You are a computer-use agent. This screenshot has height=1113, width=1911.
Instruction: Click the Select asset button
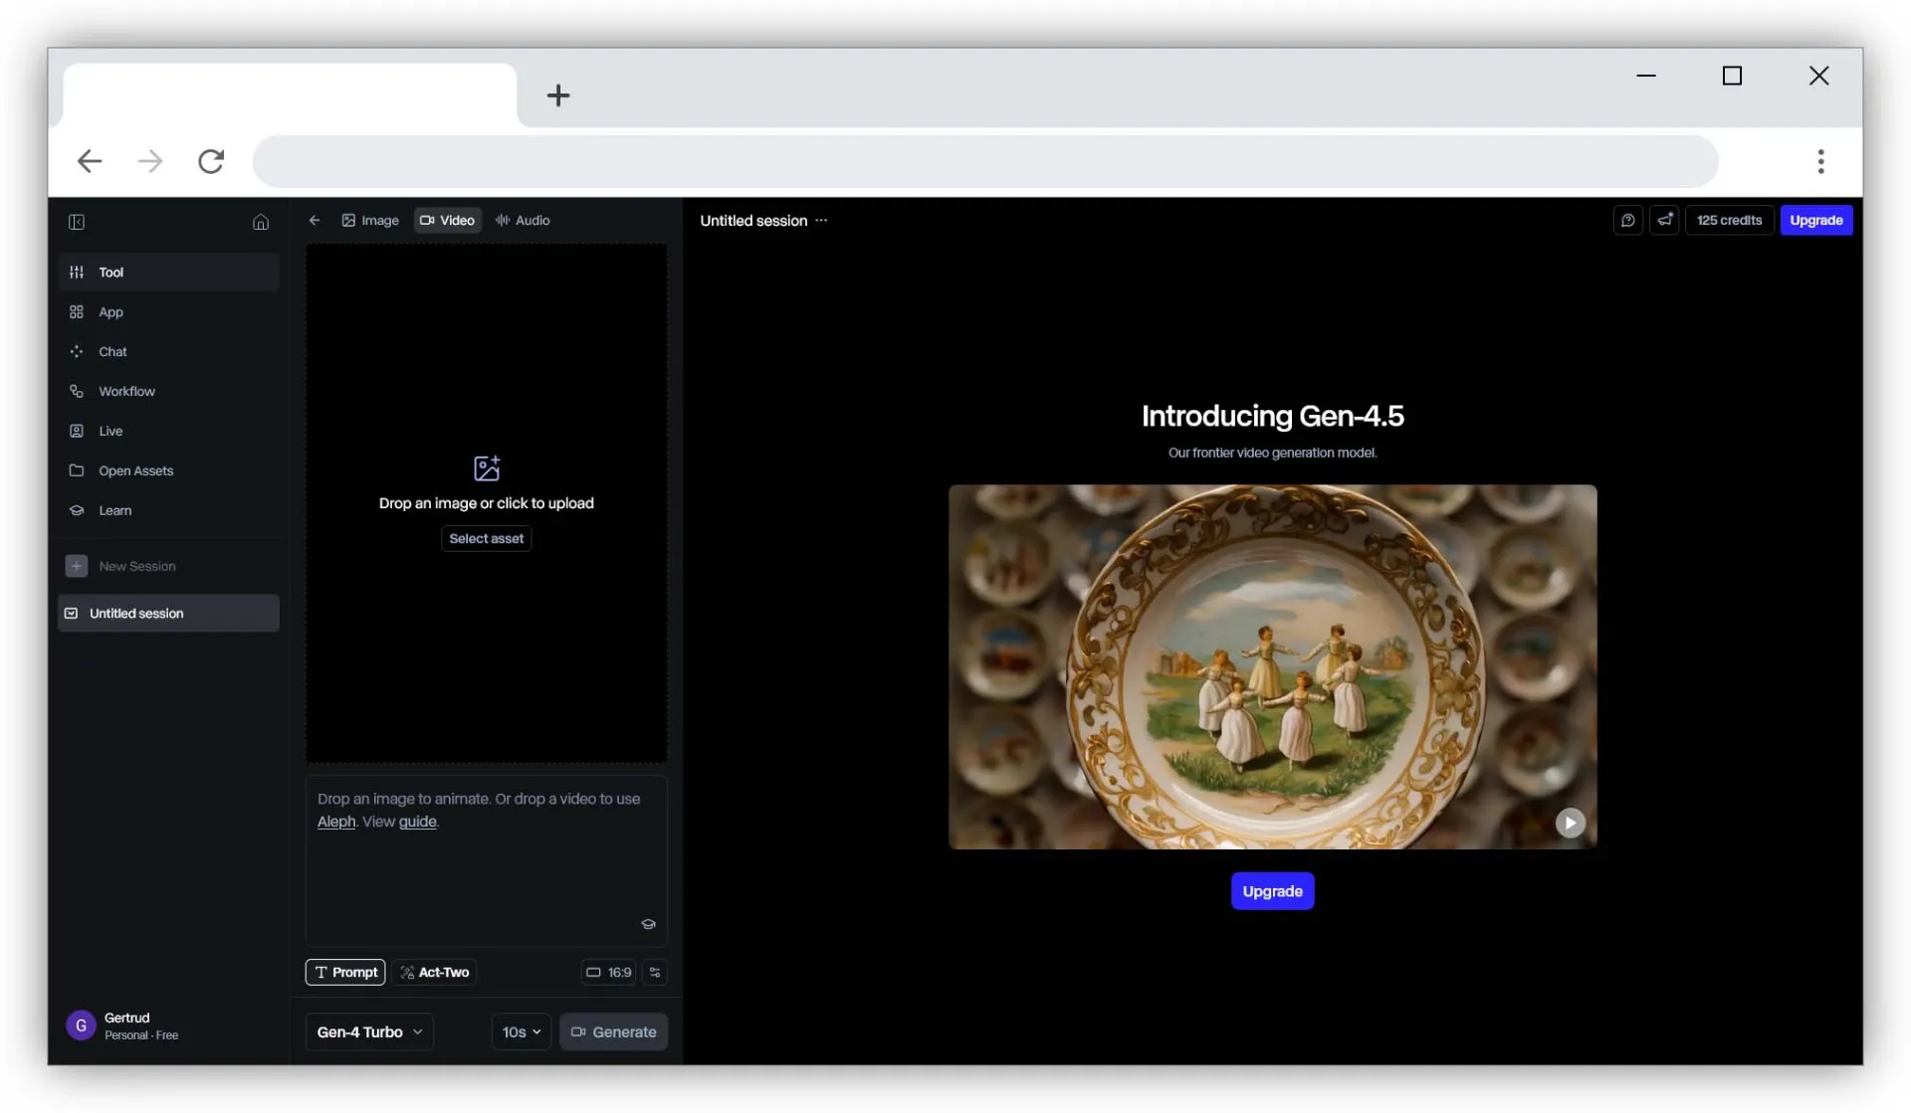click(x=486, y=539)
